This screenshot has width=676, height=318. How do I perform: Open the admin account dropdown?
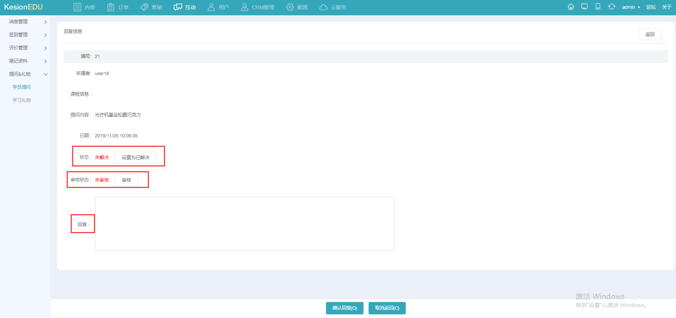tap(630, 7)
